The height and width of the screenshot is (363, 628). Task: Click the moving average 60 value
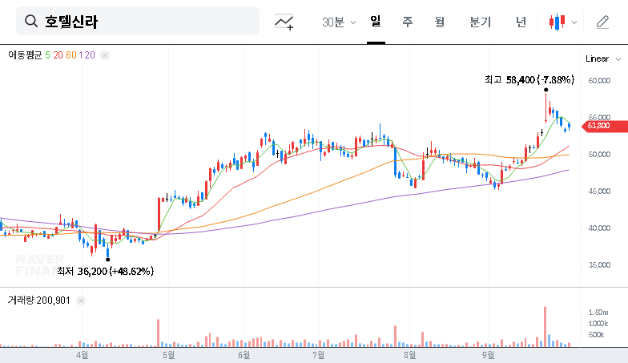coord(70,55)
